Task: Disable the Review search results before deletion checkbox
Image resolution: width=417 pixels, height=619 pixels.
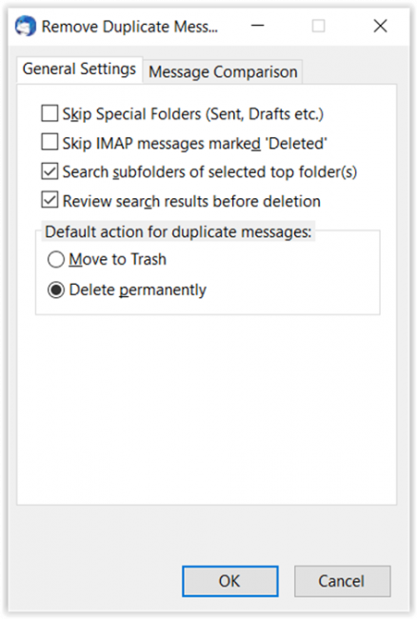Action: click(50, 200)
